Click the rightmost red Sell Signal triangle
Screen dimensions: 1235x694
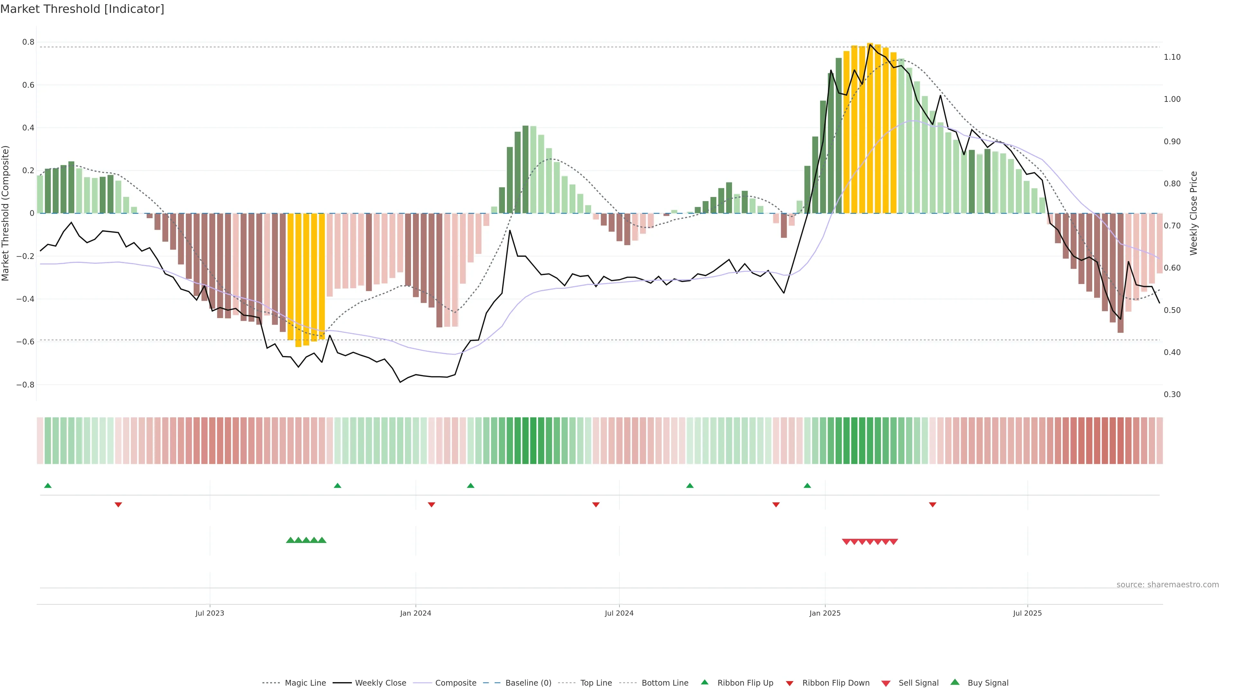(894, 542)
